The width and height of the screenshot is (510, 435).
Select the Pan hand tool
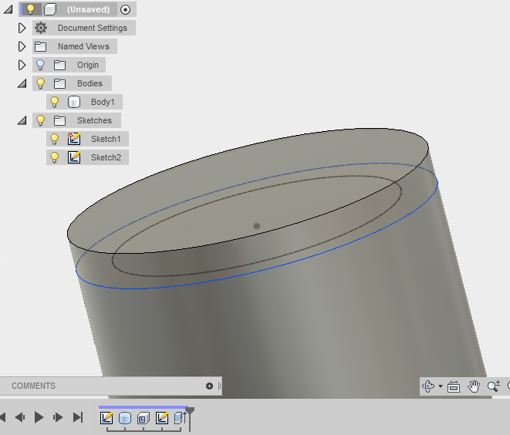click(474, 386)
